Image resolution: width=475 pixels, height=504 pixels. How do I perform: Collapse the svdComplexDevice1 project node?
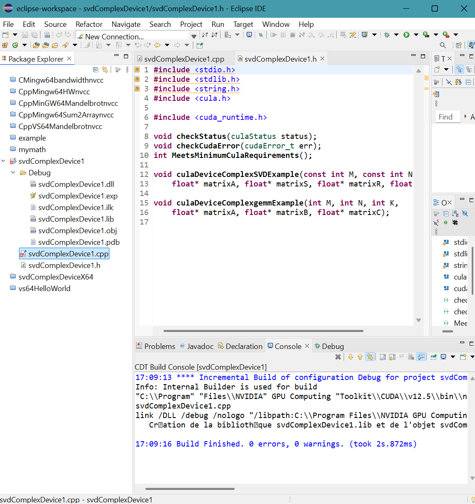[4, 161]
